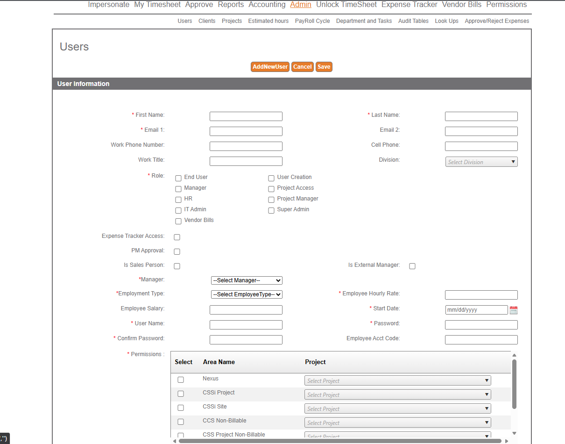Screen dimensions: 565x444
Task: Click the permissions table horizontal scrollbar
Action: [x=340, y=441]
